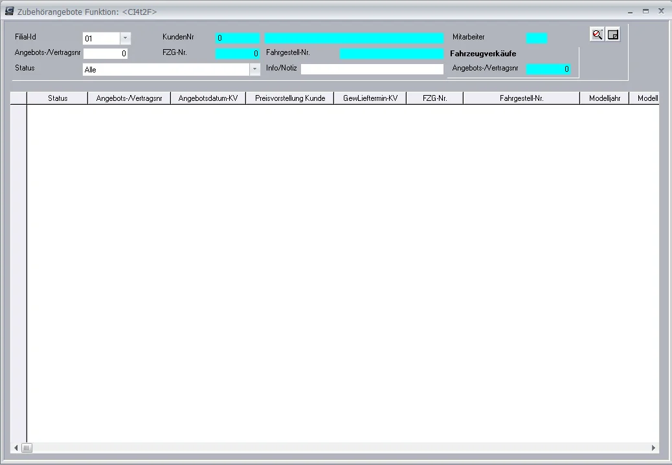
Task: Click the horizontal scrollbar right arrow
Action: 654,448
